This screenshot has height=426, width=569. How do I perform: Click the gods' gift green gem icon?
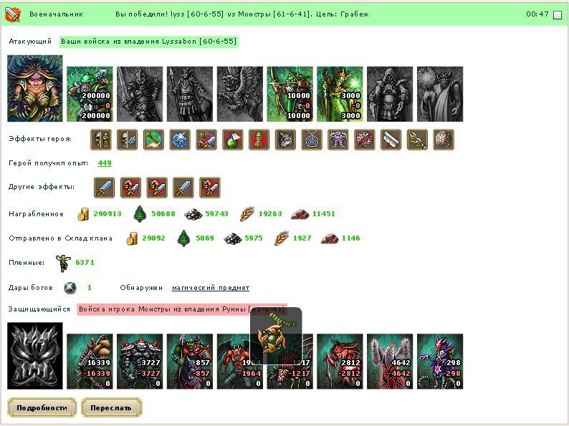70,288
